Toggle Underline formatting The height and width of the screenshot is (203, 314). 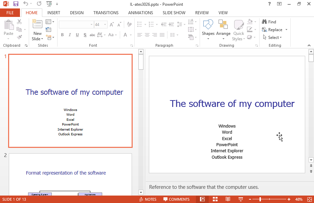tap(77, 35)
